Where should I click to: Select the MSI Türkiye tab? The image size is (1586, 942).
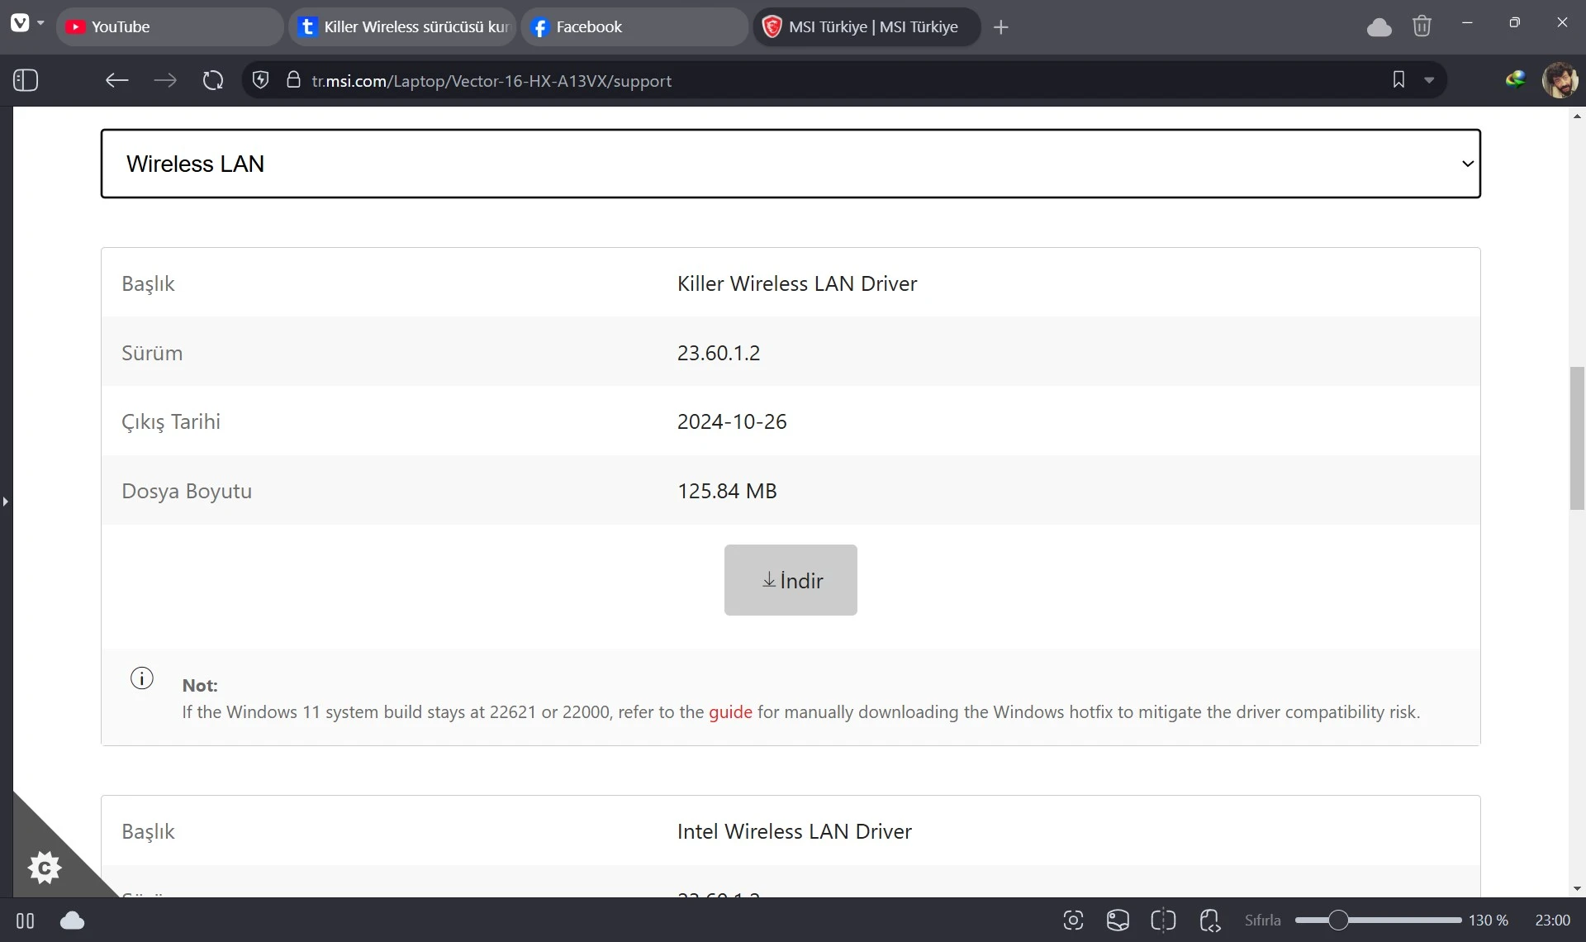867,27
